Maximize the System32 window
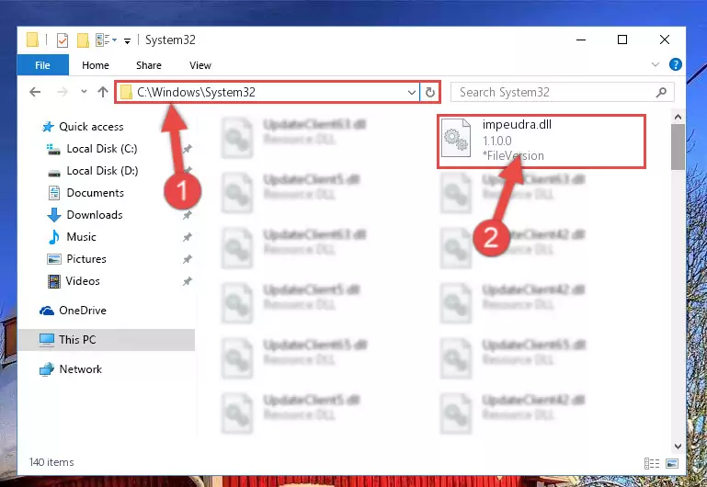Image resolution: width=707 pixels, height=487 pixels. click(x=622, y=40)
